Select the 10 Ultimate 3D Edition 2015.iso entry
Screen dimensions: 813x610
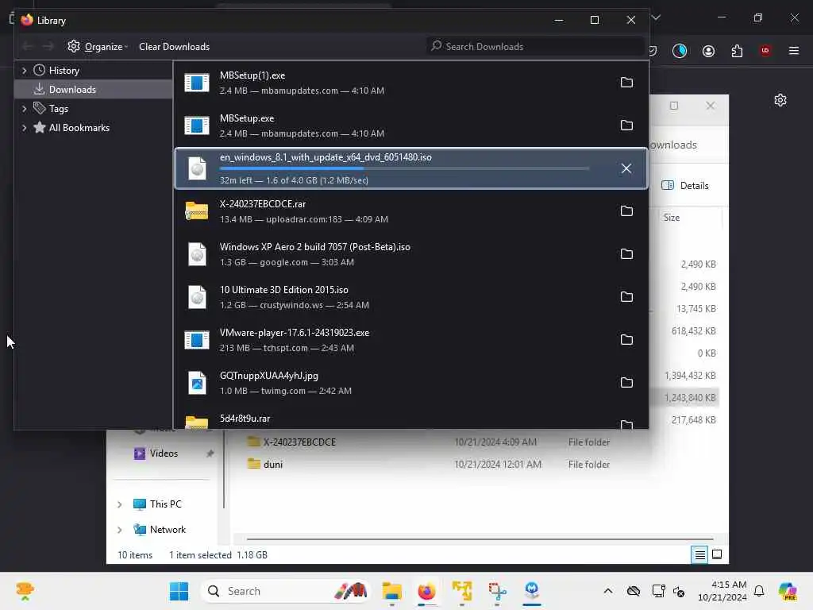(x=410, y=297)
